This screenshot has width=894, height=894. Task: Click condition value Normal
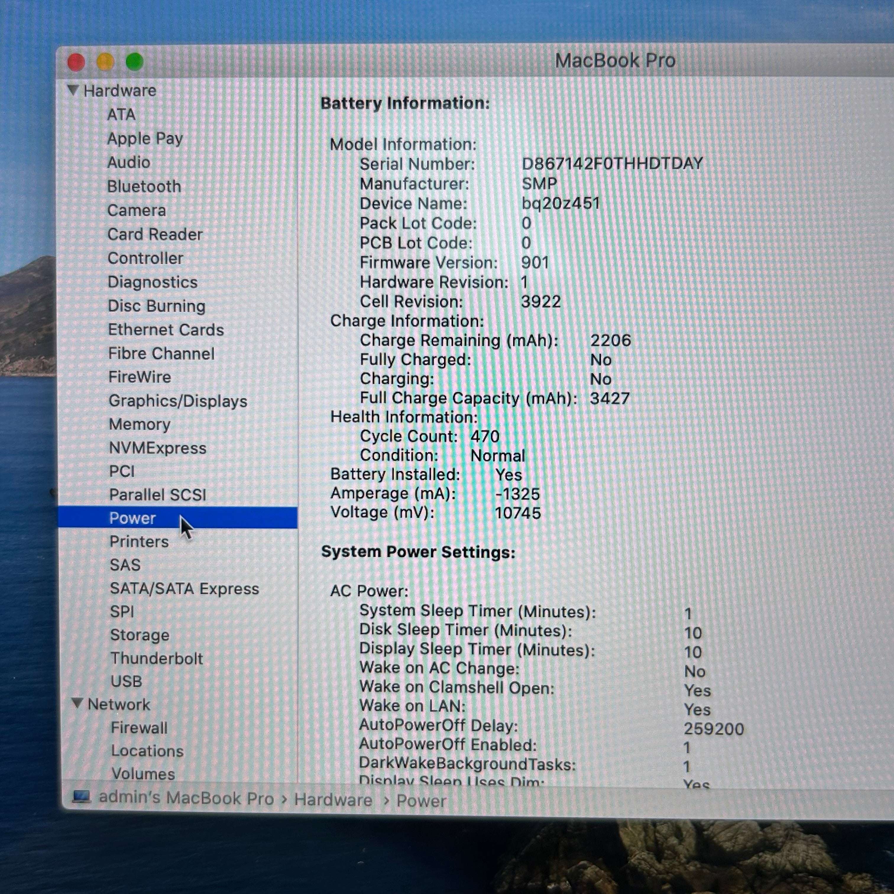(x=498, y=456)
